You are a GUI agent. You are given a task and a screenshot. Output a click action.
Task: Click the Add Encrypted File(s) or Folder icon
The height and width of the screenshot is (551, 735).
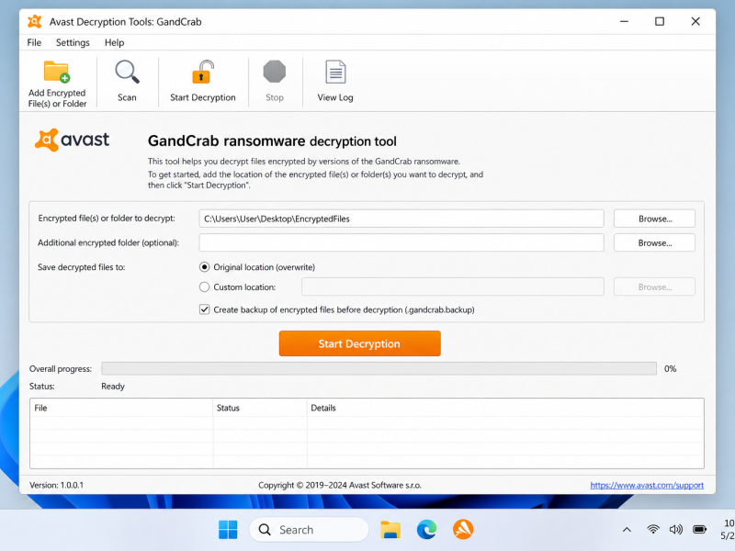point(57,72)
